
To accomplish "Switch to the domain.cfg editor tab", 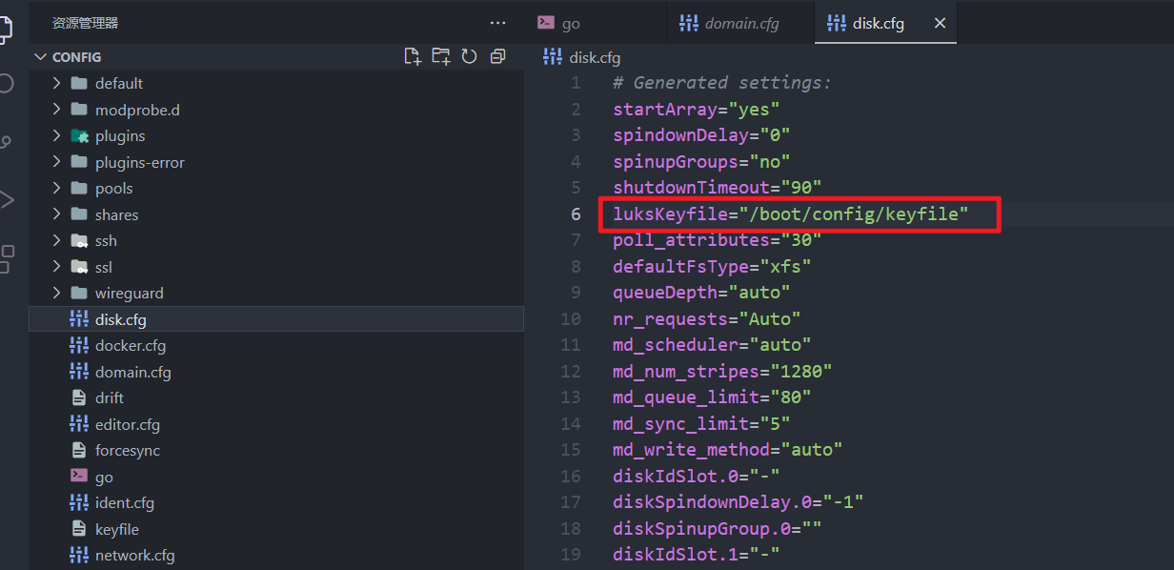I will (739, 23).
